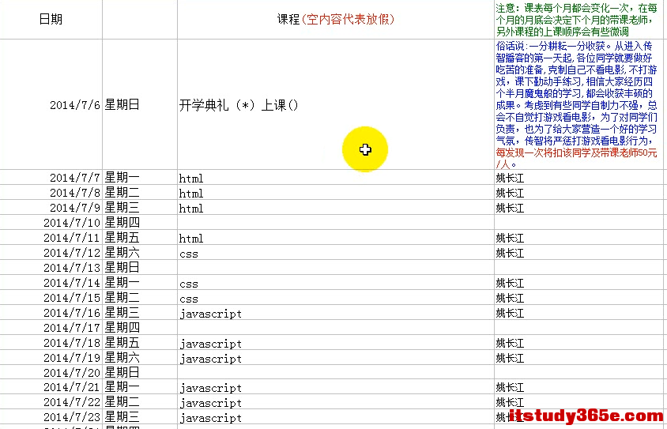Select the empty course cell for 2014/7/10

pyautogui.click(x=335, y=224)
